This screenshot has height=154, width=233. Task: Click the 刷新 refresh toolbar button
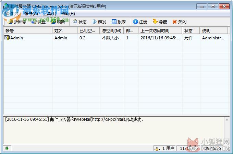click(x=58, y=22)
